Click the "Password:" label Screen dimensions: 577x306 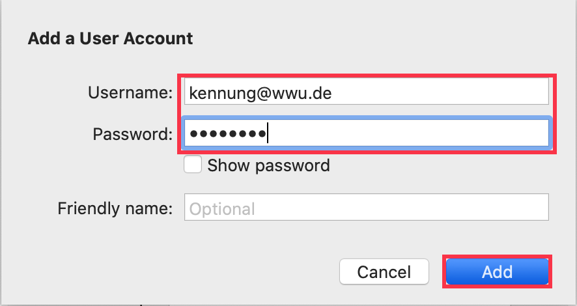point(133,134)
